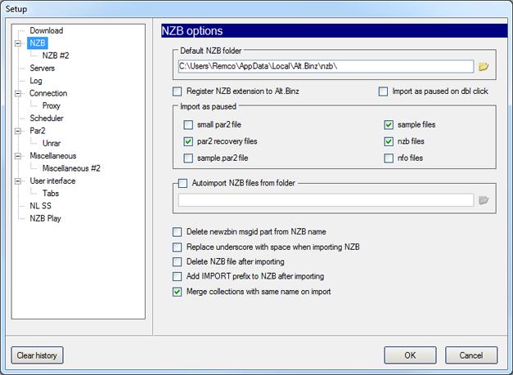The image size is (513, 375).
Task: Collapse the Par2 tree node
Action: (x=18, y=131)
